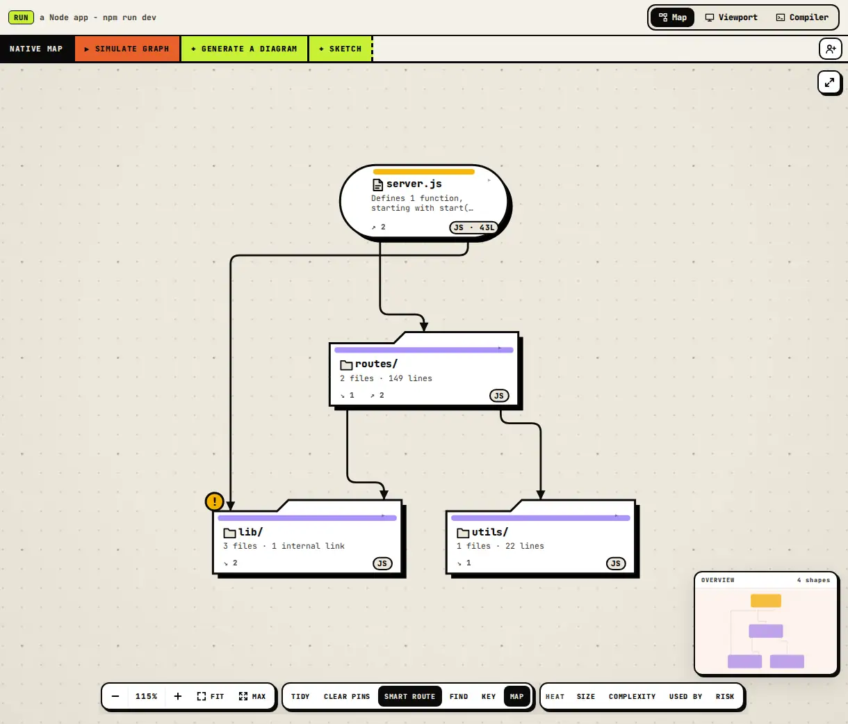
Task: Click the lib/ folder icon
Action: pyautogui.click(x=229, y=533)
